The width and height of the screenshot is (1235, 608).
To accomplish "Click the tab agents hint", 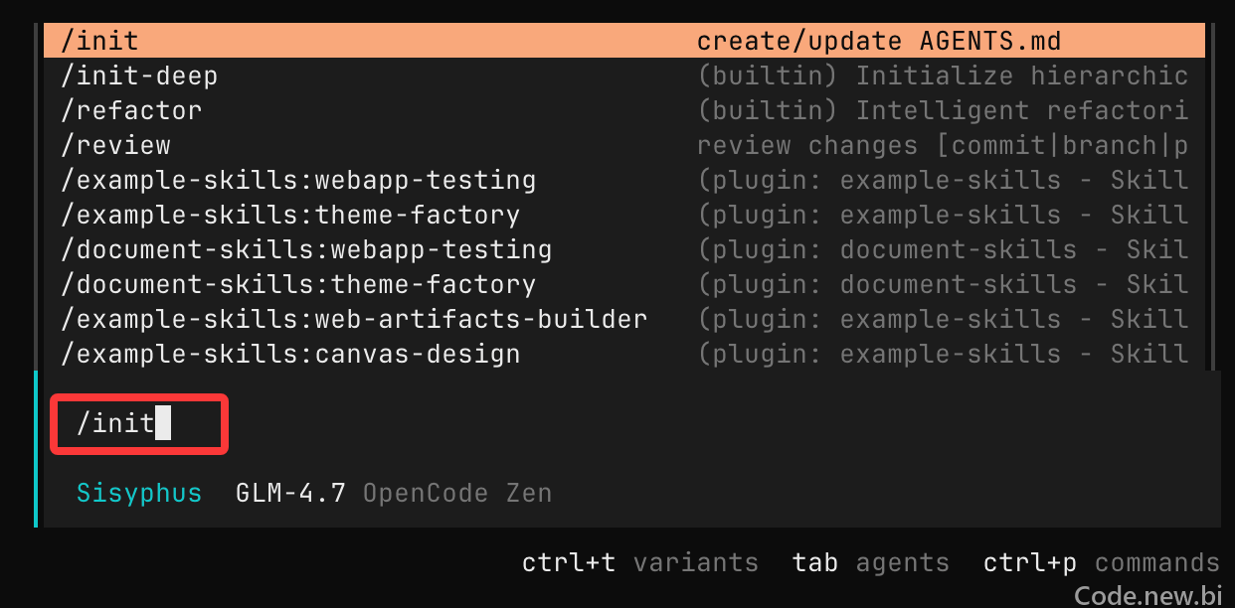I will pos(871,563).
